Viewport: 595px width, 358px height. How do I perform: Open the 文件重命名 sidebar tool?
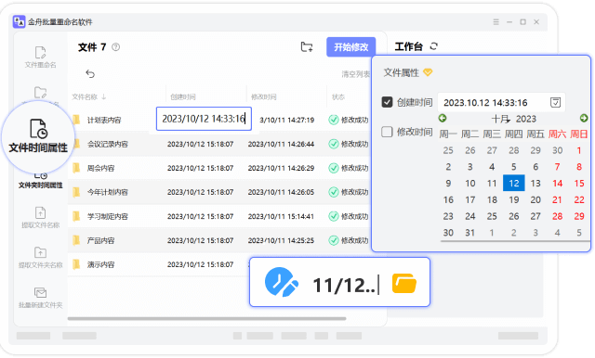click(x=41, y=58)
